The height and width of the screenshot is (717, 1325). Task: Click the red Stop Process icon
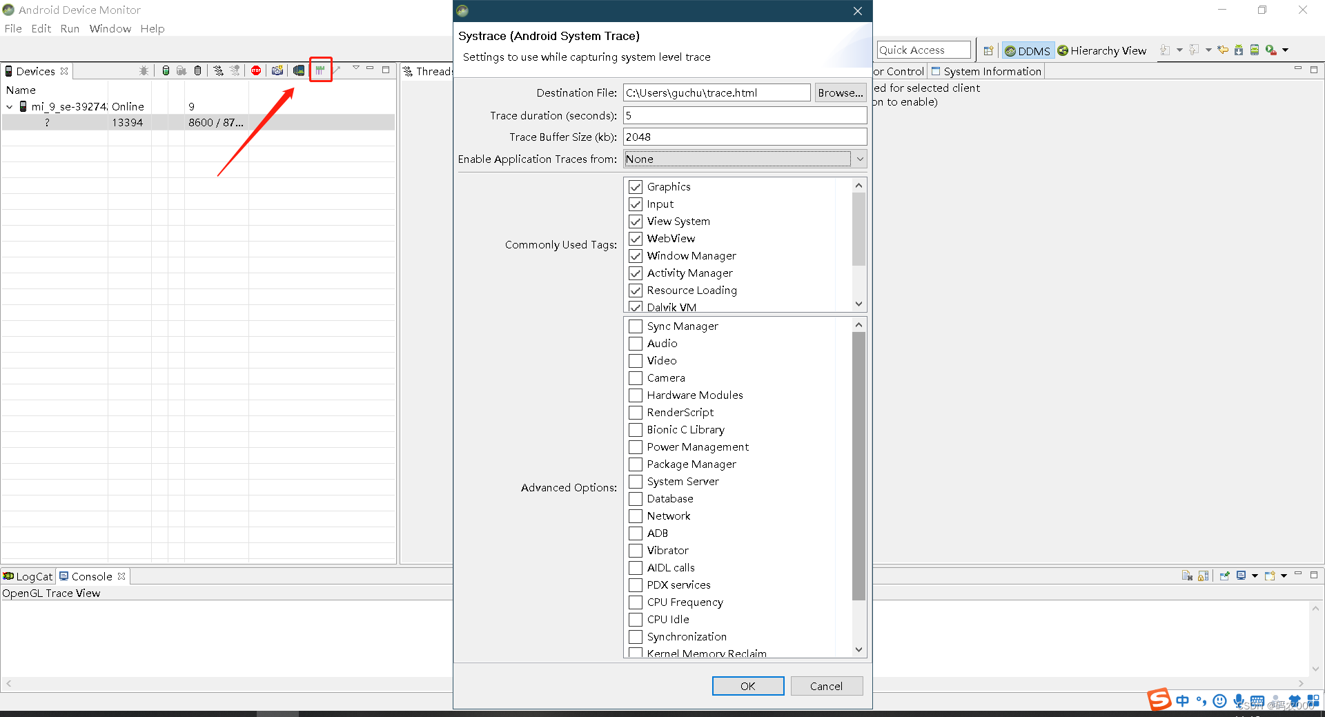point(256,70)
